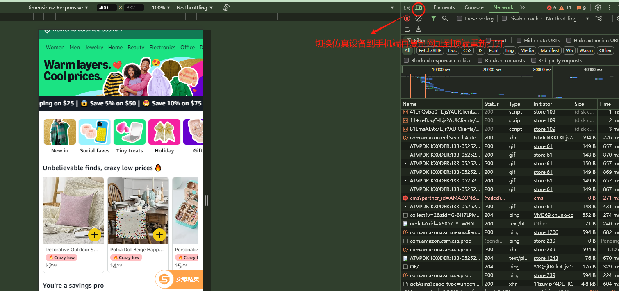Viewport: 619px width, 291px height.
Task: Enable the Preserve log checkbox
Action: (460, 18)
